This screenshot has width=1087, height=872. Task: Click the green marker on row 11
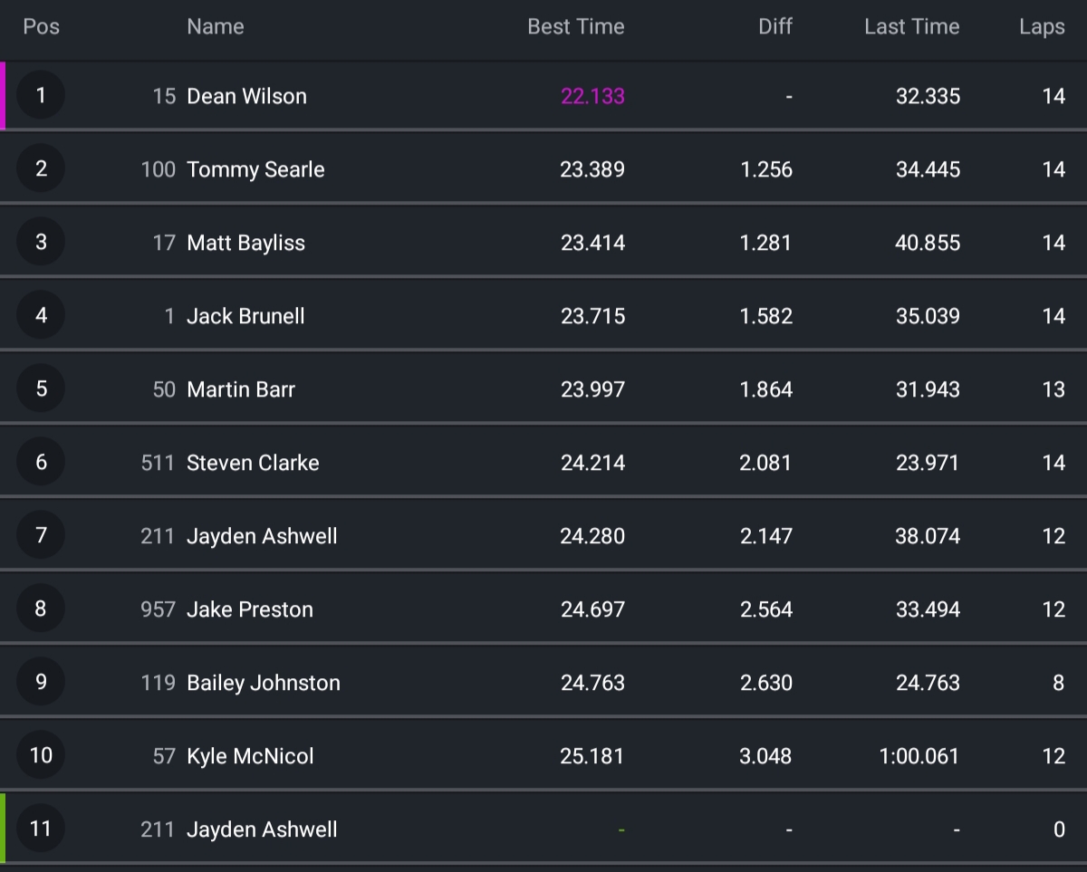pyautogui.click(x=3, y=828)
